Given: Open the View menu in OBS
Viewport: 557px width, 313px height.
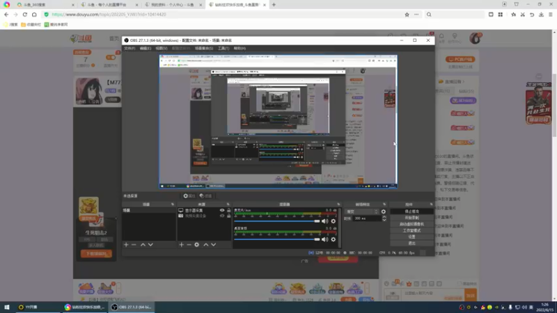Looking at the screenshot, I should coord(162,48).
